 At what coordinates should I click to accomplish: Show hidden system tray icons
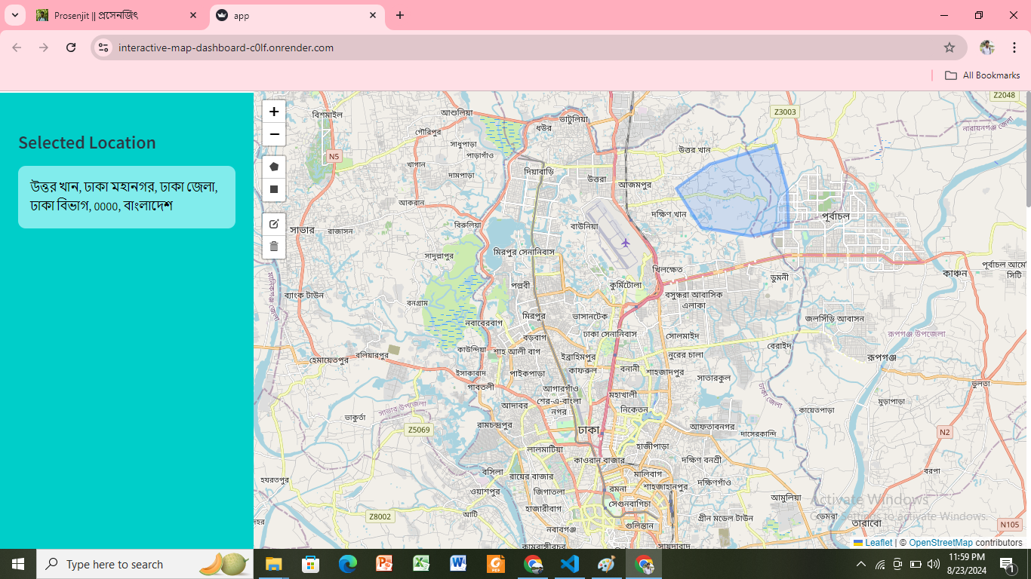[860, 564]
